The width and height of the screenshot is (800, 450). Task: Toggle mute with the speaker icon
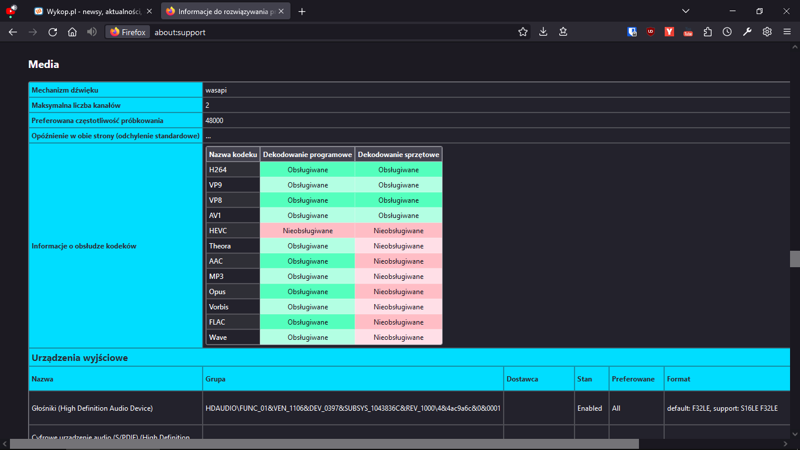[92, 32]
